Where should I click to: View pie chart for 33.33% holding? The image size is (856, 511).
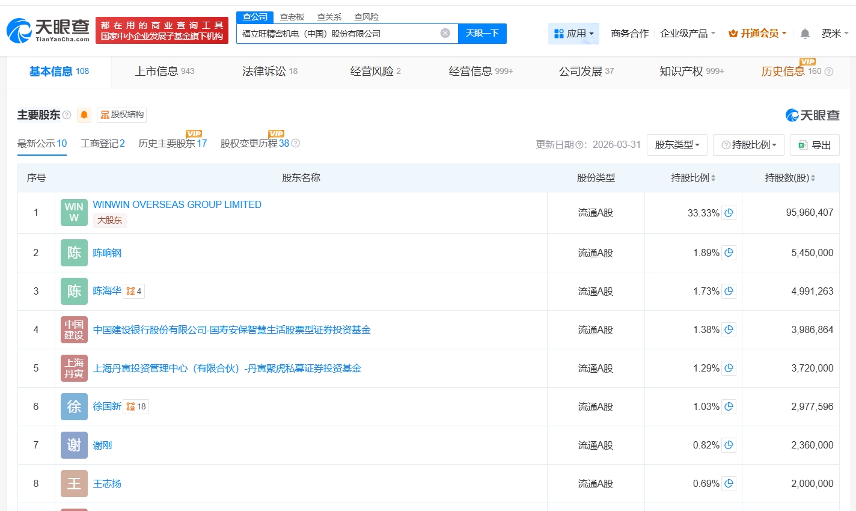coord(729,213)
